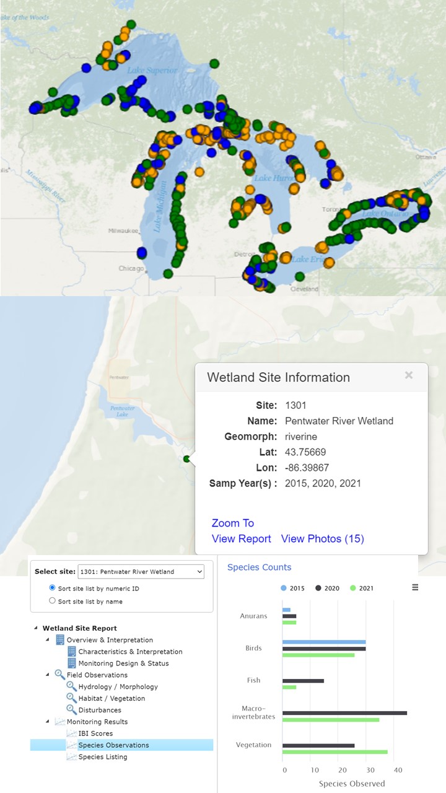Select Species Observations in the report tree

113,745
